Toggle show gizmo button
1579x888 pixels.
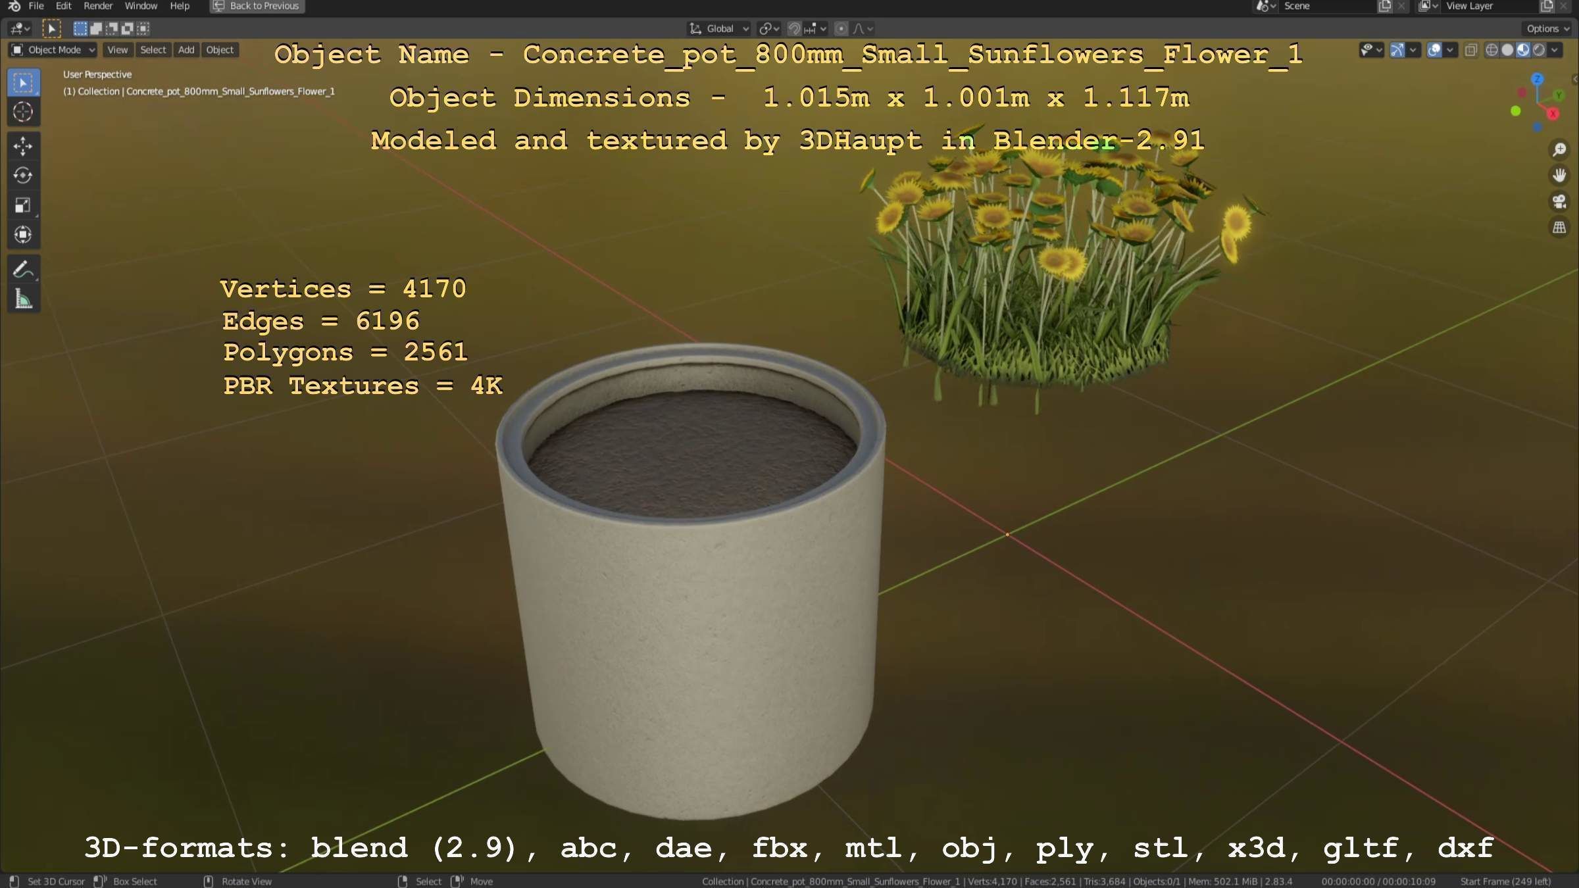1397,50
